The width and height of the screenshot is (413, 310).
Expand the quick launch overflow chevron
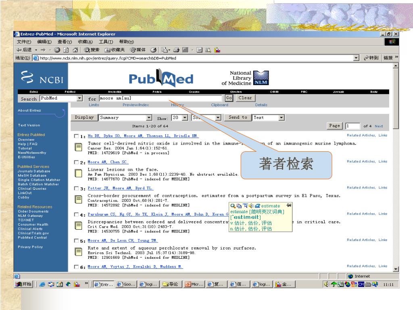pyautogui.click(x=86, y=284)
